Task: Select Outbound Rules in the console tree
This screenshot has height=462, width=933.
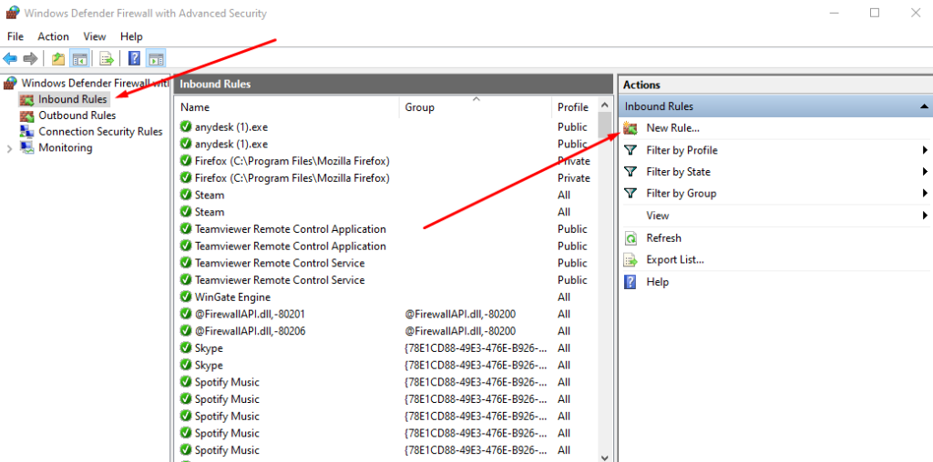Action: click(77, 115)
